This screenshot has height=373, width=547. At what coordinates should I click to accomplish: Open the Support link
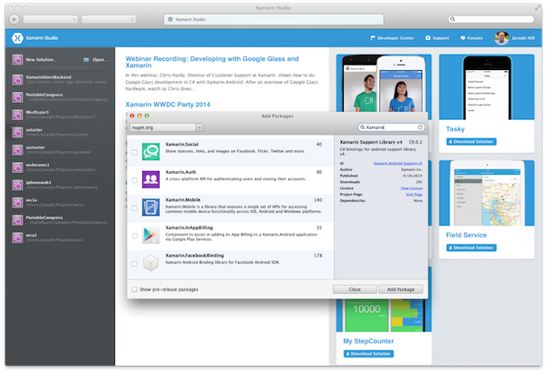[437, 38]
